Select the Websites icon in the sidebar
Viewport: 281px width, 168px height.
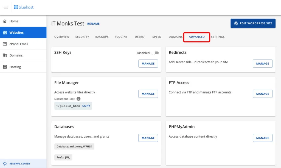point(5,32)
